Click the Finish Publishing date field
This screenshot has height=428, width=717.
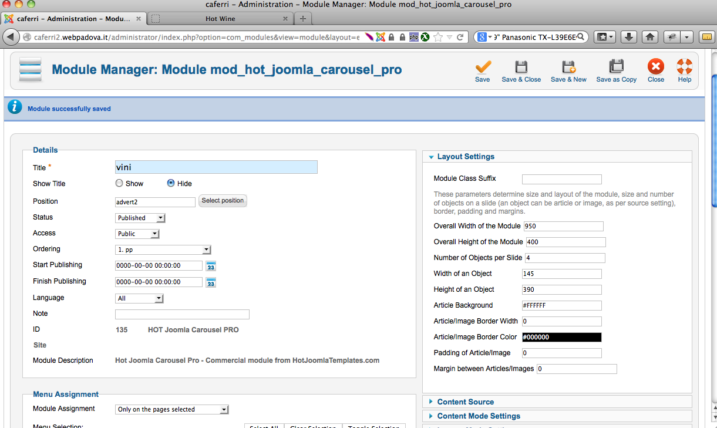[x=159, y=282]
